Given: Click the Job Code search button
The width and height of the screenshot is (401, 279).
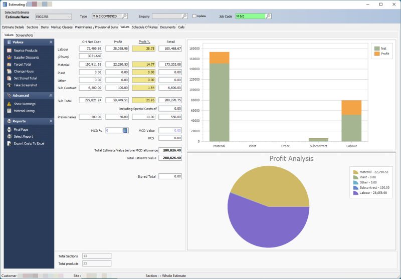Looking at the screenshot, I should [x=268, y=16].
